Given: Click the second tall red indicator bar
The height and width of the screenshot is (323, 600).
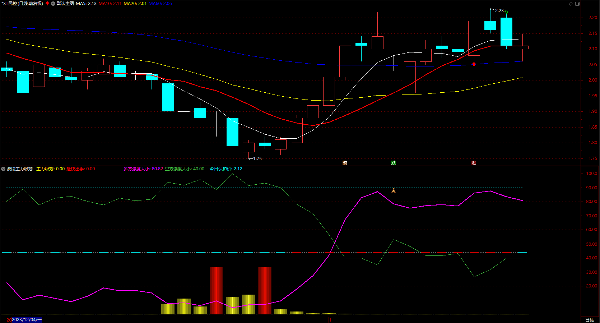Looking at the screenshot, I should tap(265, 291).
